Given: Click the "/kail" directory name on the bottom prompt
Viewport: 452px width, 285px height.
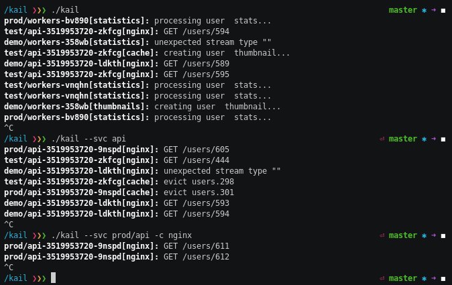Looking at the screenshot, I should (x=15, y=278).
